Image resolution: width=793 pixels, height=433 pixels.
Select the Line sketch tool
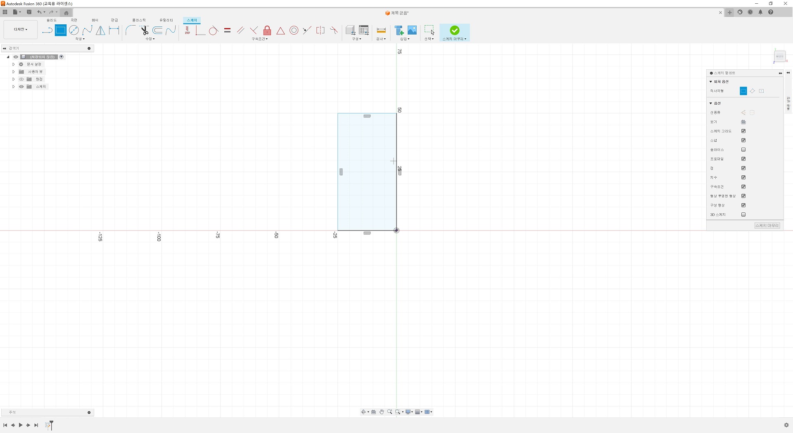[47, 31]
